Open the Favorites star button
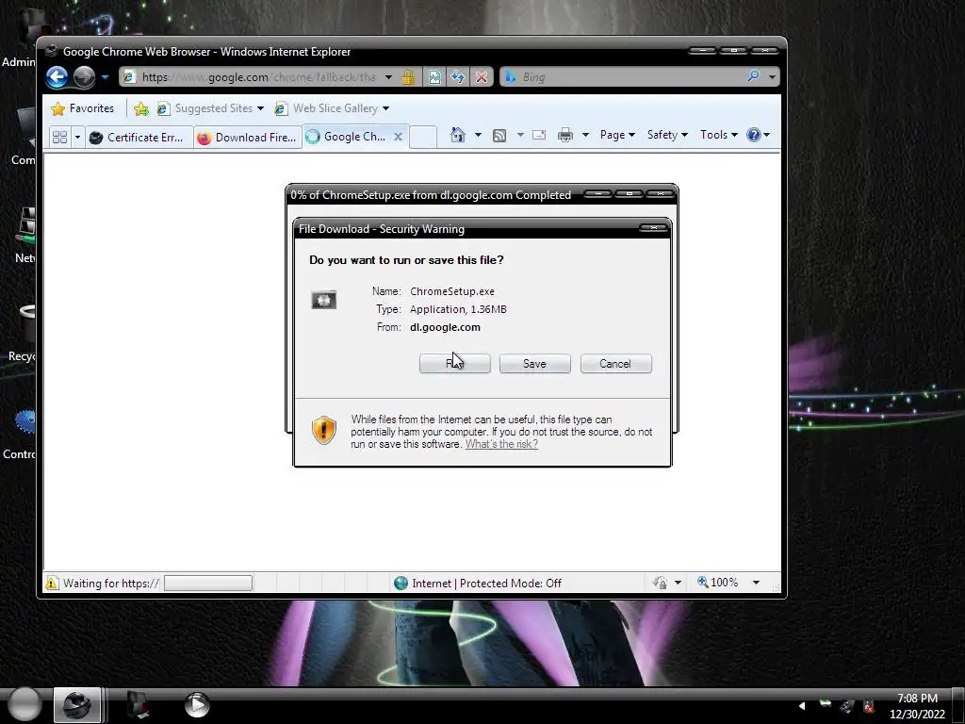 click(x=83, y=108)
